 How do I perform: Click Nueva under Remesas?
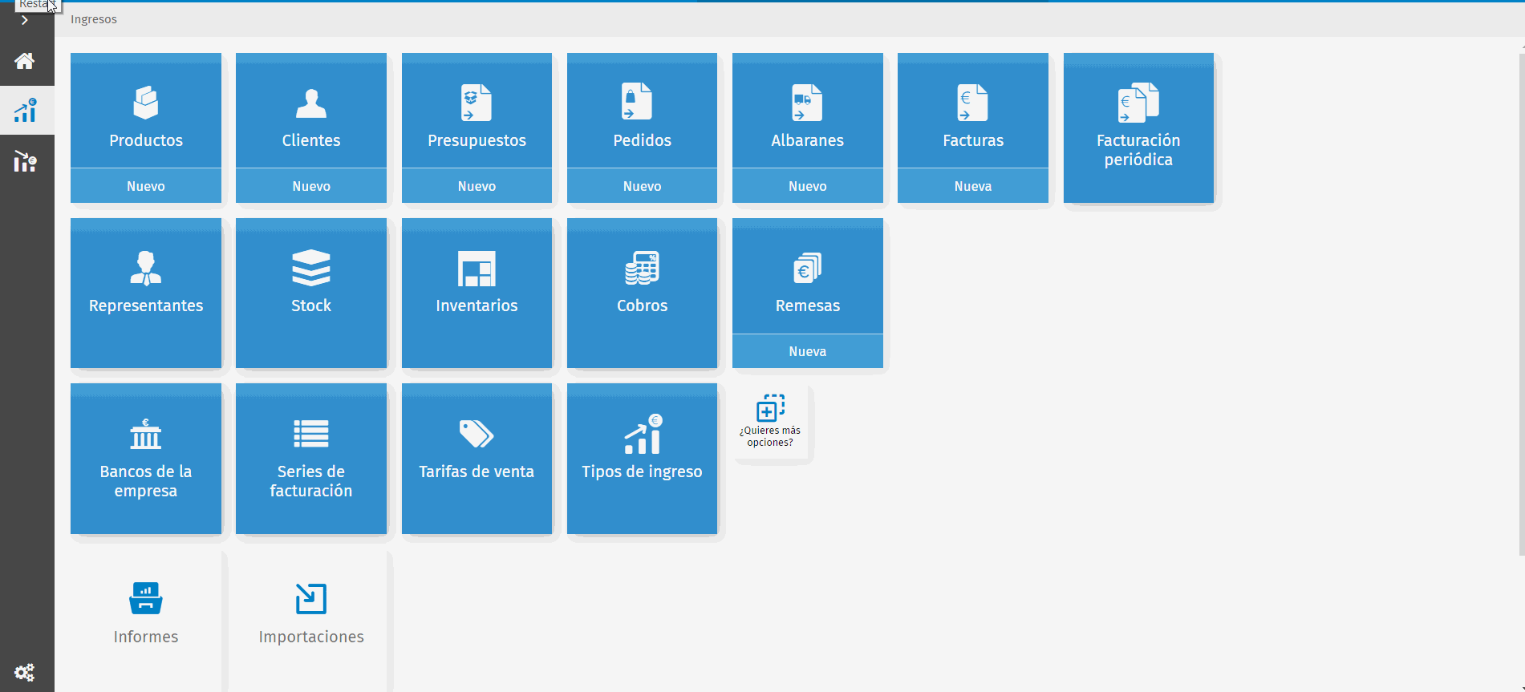pyautogui.click(x=808, y=351)
